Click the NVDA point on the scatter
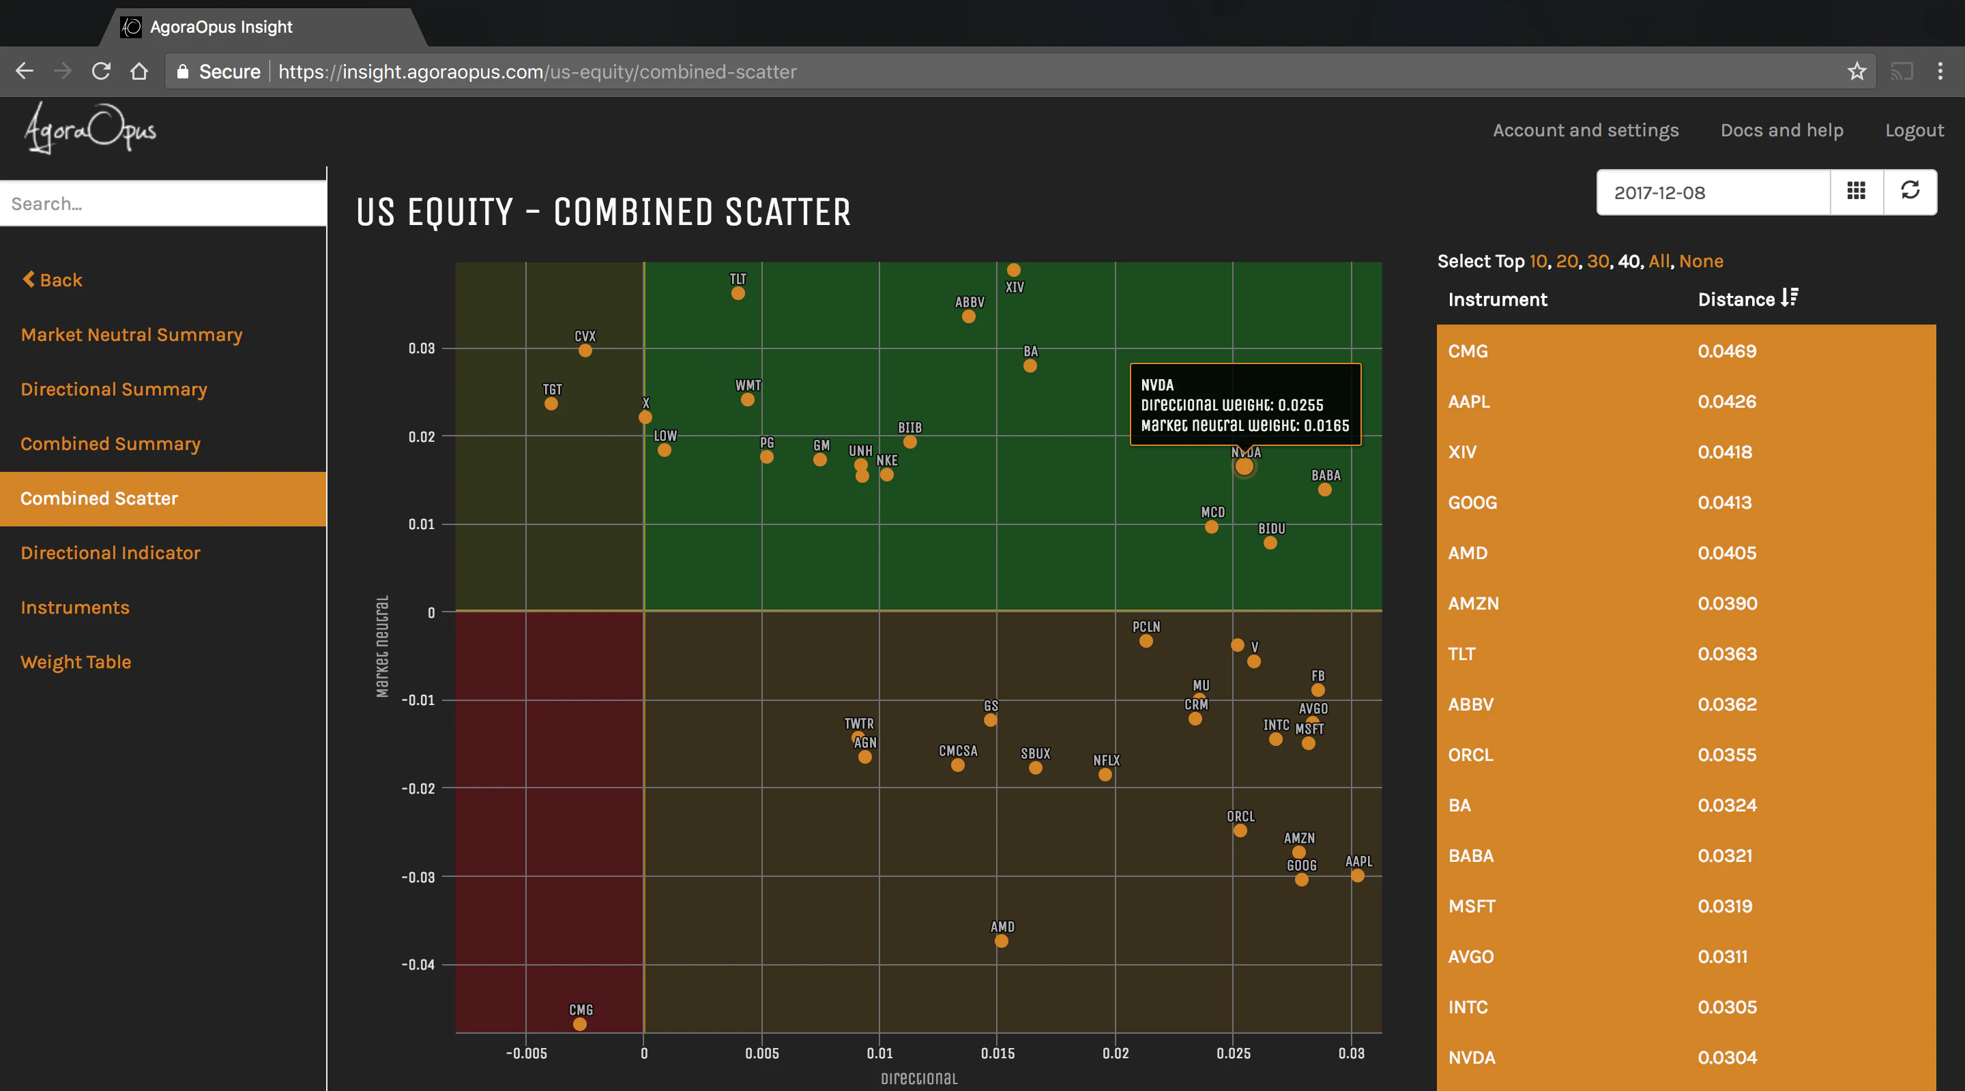The image size is (1965, 1091). (x=1244, y=466)
